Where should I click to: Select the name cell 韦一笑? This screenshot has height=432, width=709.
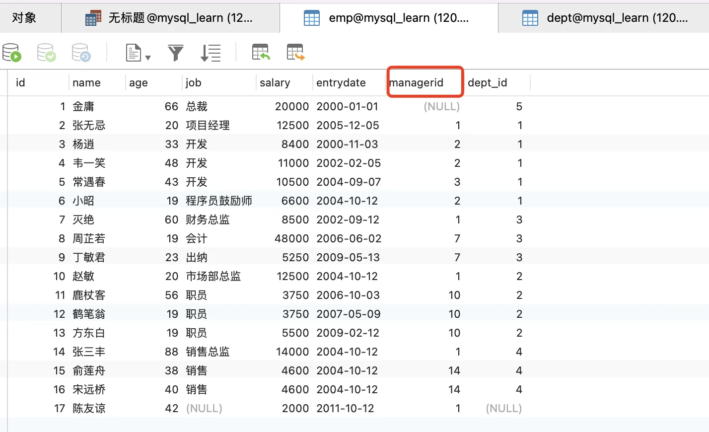[x=89, y=163]
